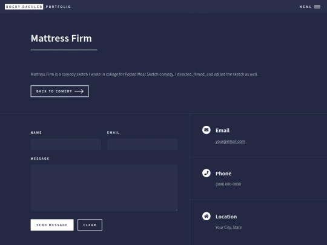Open the MENU label in header
The width and height of the screenshot is (327, 245).
[306, 7]
